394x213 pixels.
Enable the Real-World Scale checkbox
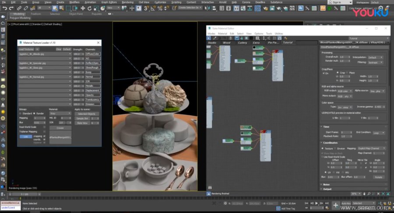pos(45,127)
